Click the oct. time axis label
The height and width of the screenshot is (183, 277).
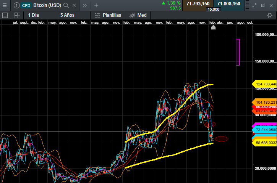pyautogui.click(x=250, y=22)
